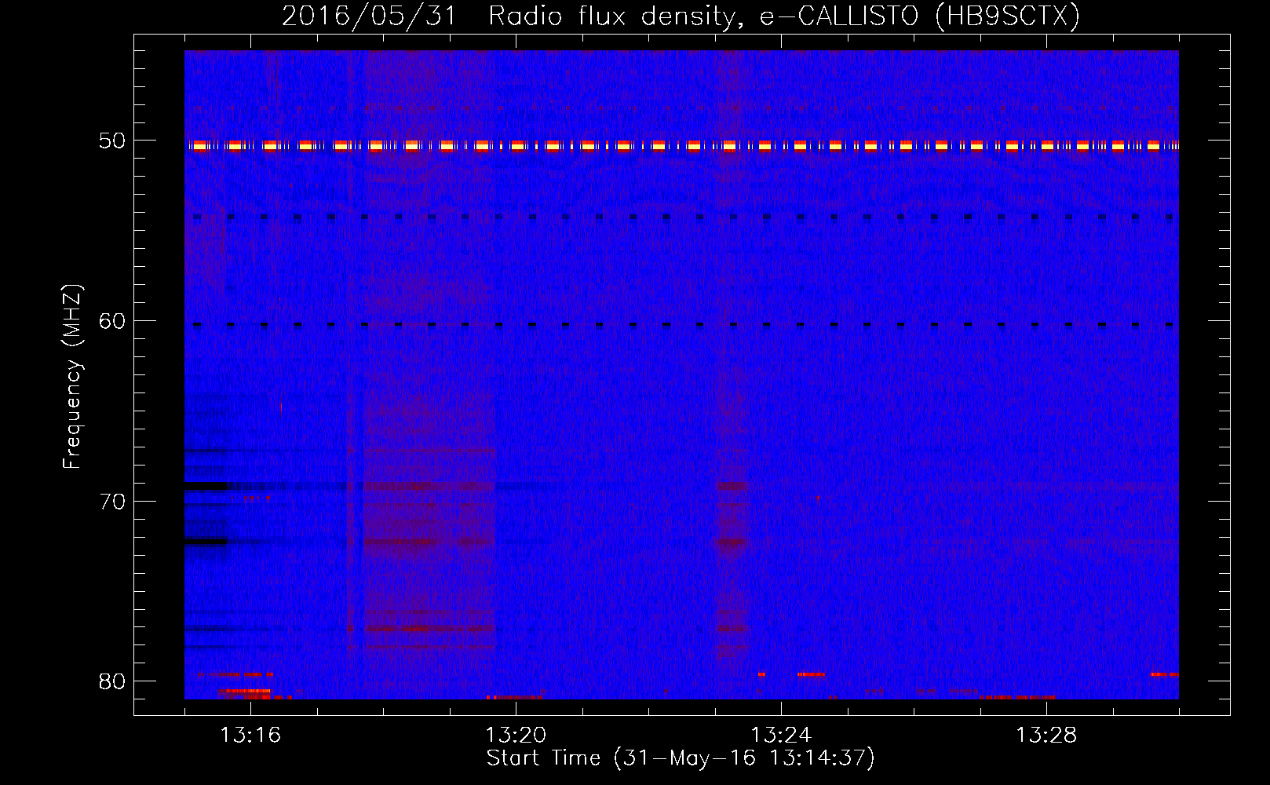Click the '13:20' time tick label

tap(516, 736)
